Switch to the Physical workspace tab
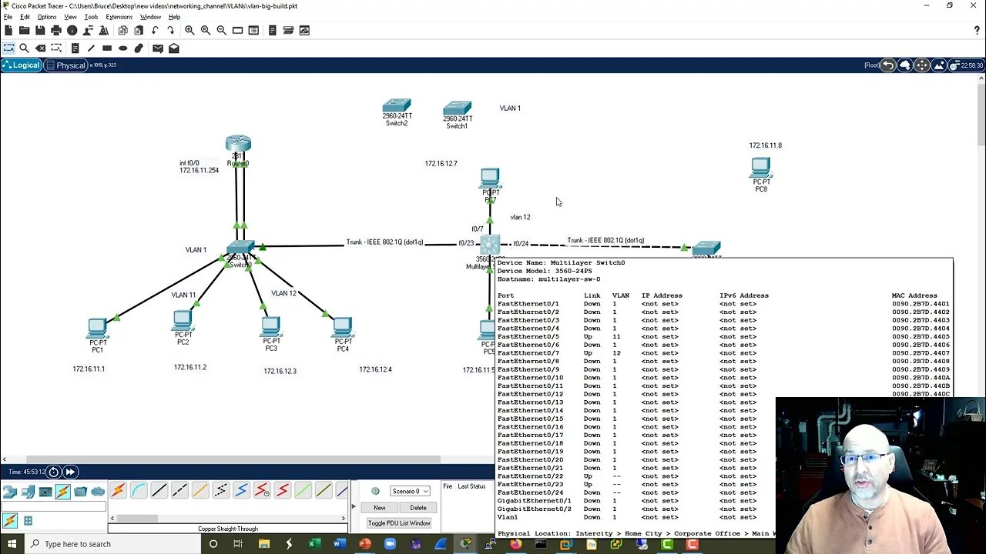This screenshot has height=554, width=986. [66, 65]
